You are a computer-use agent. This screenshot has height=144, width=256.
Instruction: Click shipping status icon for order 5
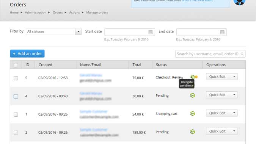click(193, 77)
